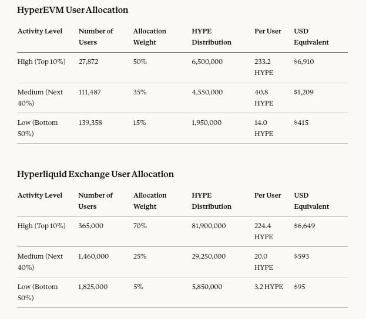Select the $593 USD equivalent value

point(301,256)
